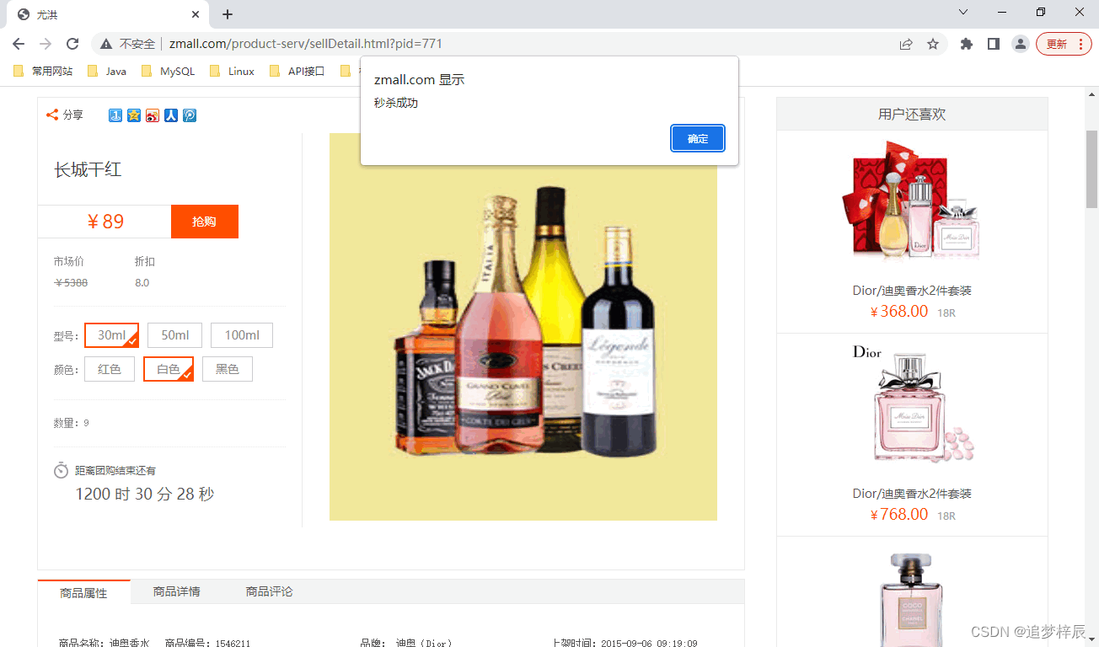Switch to the 商品属性 tab
The width and height of the screenshot is (1099, 647).
(x=83, y=592)
